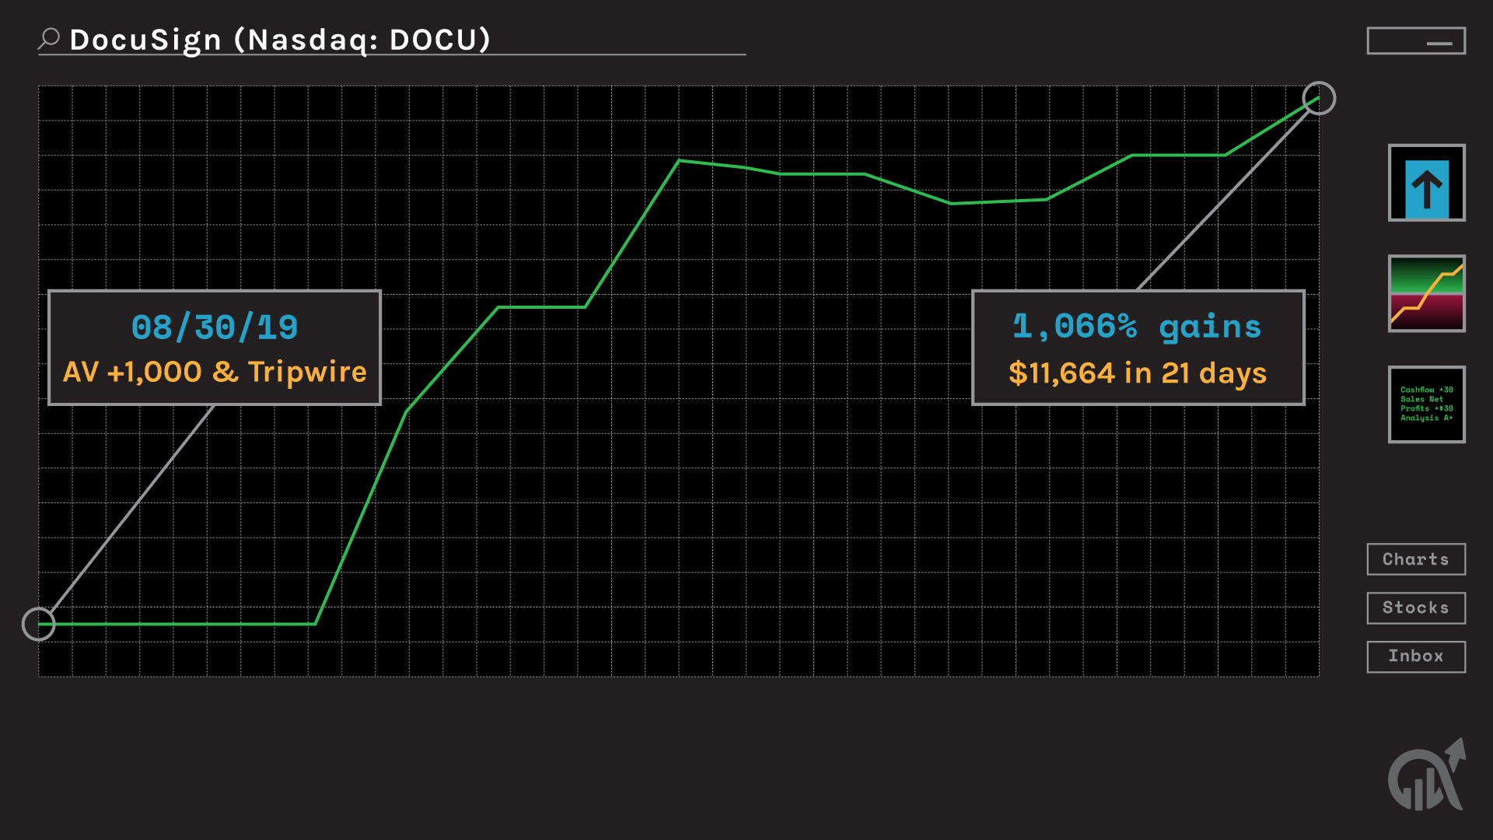Open the Cashflow Sales analysis text tile
1493x840 pixels.
1426,404
